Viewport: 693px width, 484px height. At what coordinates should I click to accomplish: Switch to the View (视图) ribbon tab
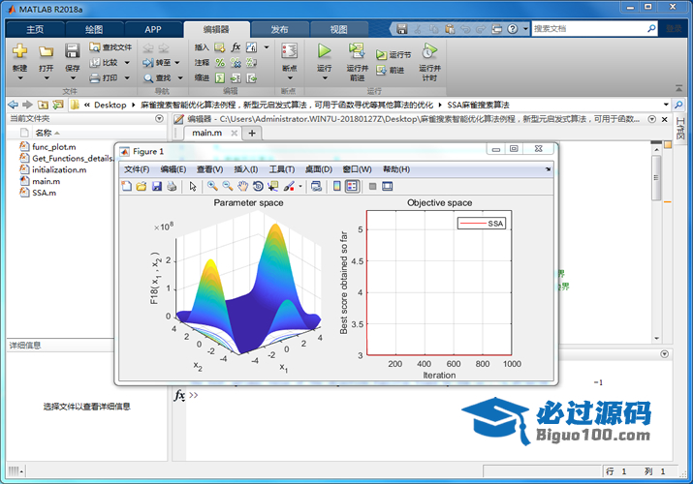pos(338,29)
